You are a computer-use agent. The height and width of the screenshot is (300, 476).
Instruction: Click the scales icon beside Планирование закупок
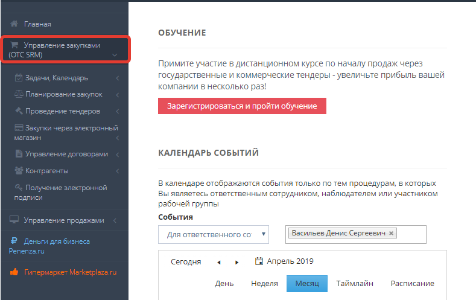click(19, 95)
